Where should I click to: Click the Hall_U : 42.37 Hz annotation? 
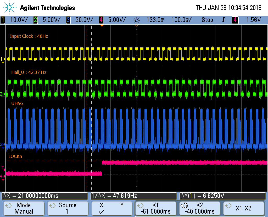click(x=29, y=72)
